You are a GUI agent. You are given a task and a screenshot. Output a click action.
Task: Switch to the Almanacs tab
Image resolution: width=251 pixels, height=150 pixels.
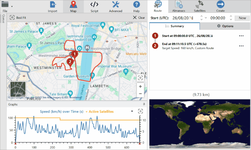tap(179, 6)
